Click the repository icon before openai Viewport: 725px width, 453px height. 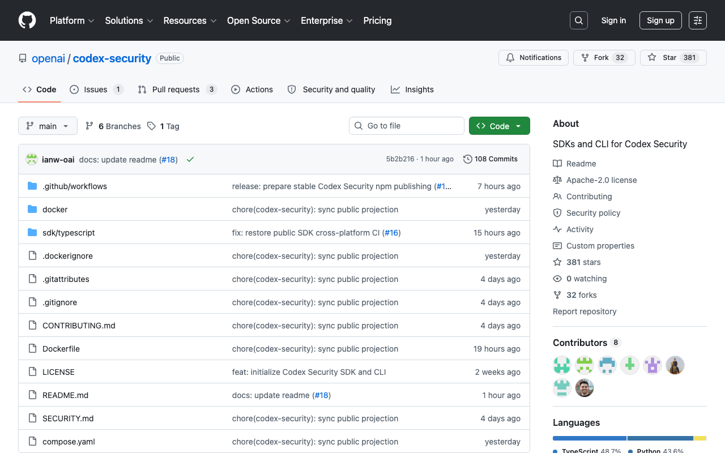pos(23,58)
